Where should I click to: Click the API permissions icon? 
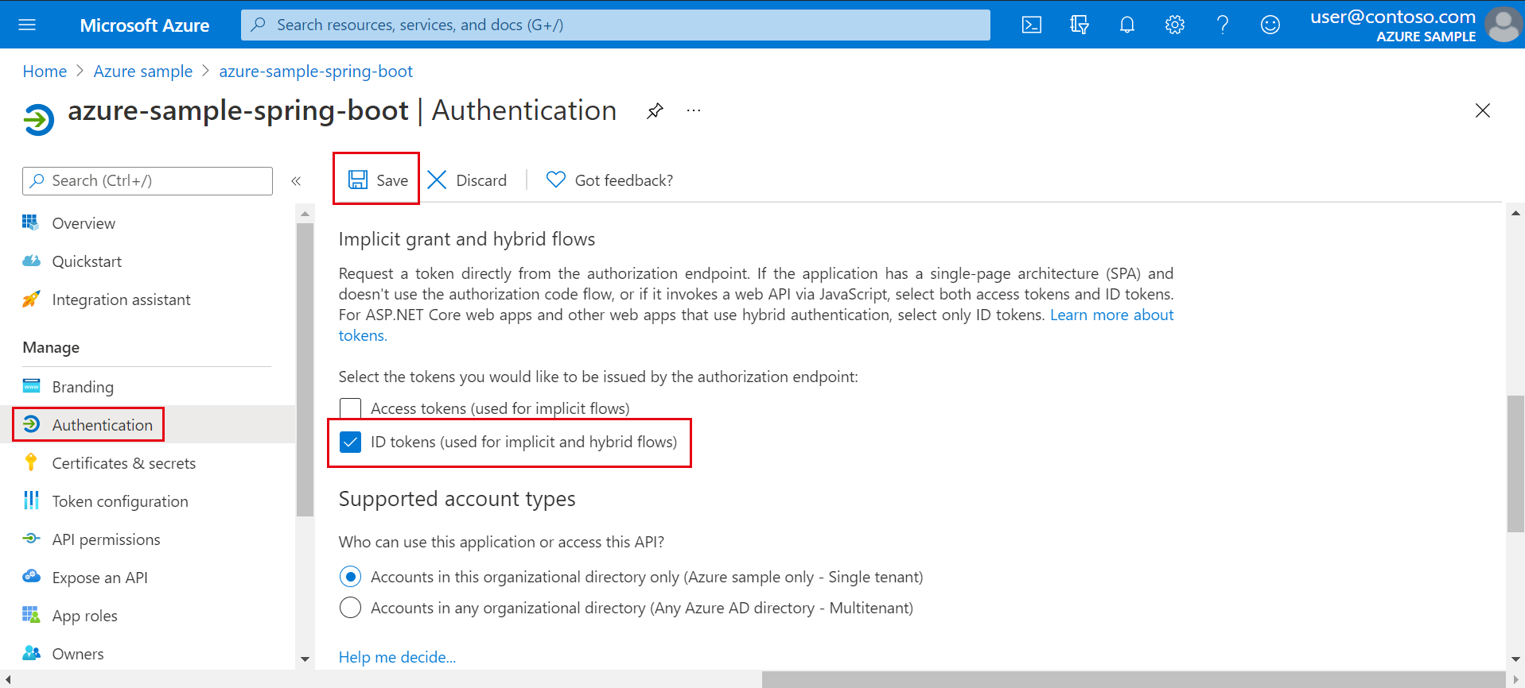click(31, 539)
